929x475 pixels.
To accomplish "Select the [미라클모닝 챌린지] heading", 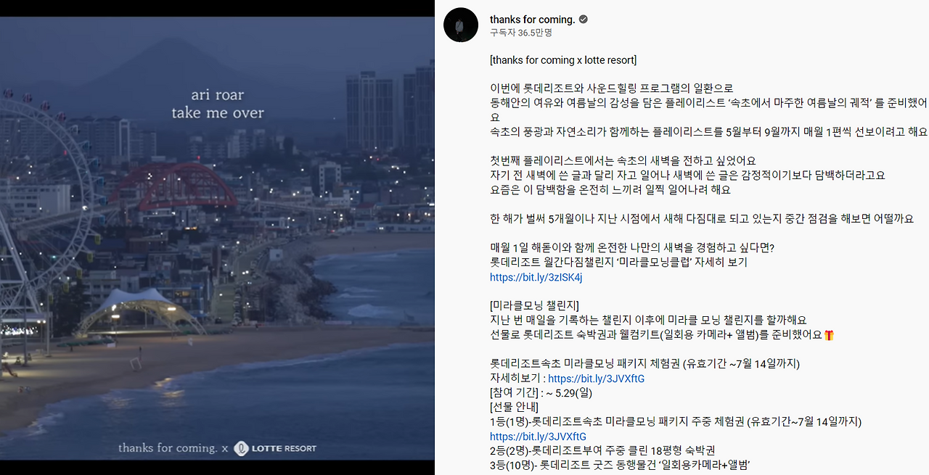I will [x=534, y=306].
